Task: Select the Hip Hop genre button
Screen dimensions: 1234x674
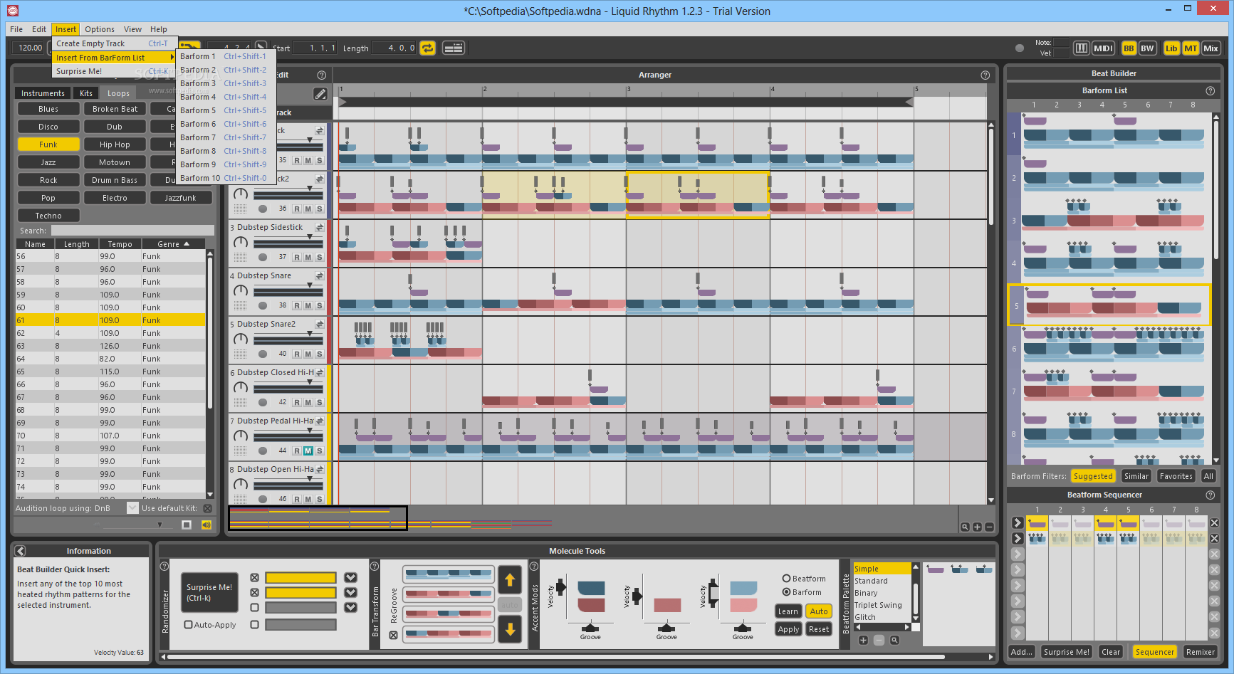Action: tap(115, 144)
